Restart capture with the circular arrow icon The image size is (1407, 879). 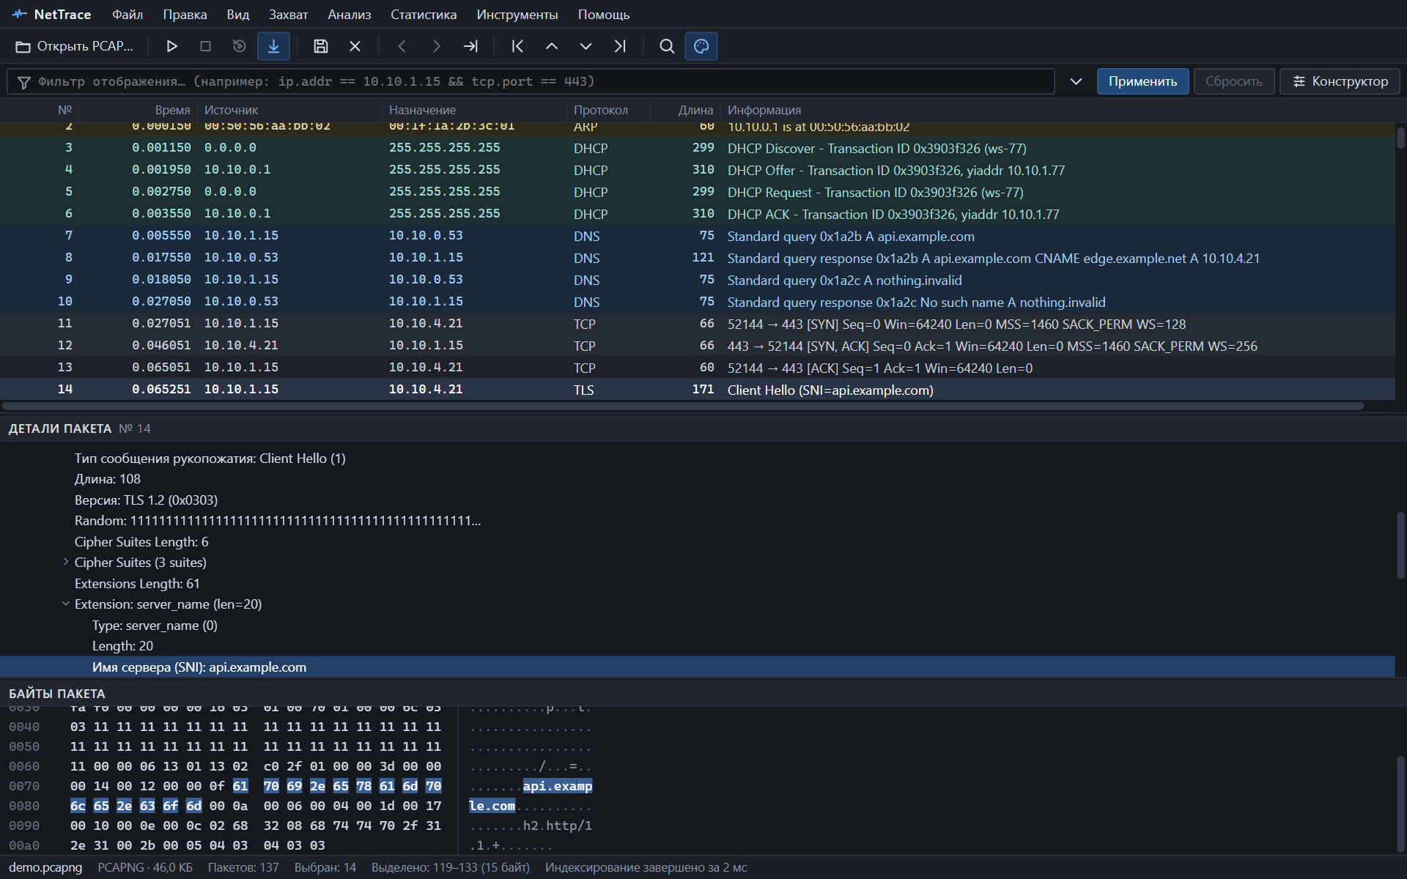click(239, 46)
